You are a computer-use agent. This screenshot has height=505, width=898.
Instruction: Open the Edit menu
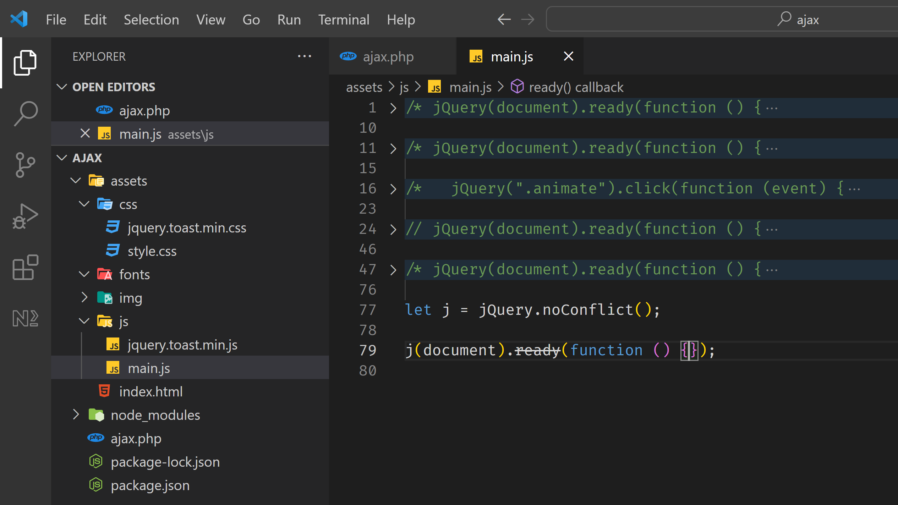95,20
